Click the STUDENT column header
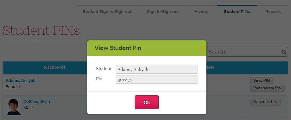The image size is (291, 120). point(55,68)
